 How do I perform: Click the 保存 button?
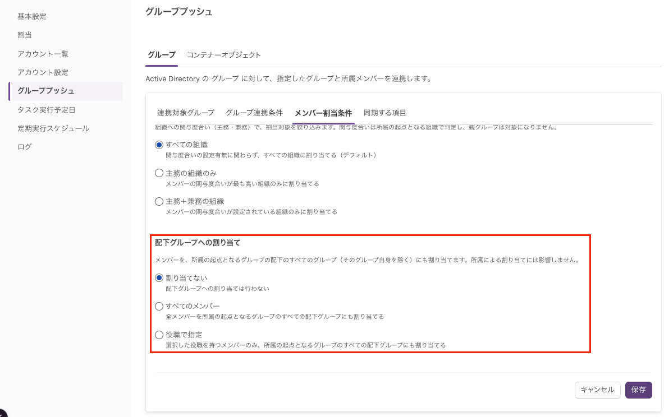tap(639, 390)
